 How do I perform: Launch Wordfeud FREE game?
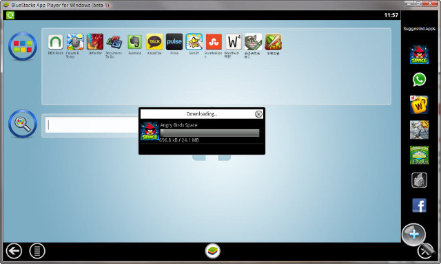coord(234,42)
